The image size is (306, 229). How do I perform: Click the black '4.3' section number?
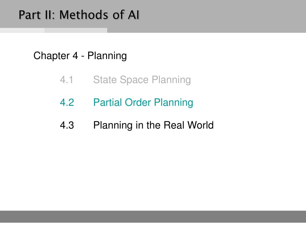click(x=67, y=125)
